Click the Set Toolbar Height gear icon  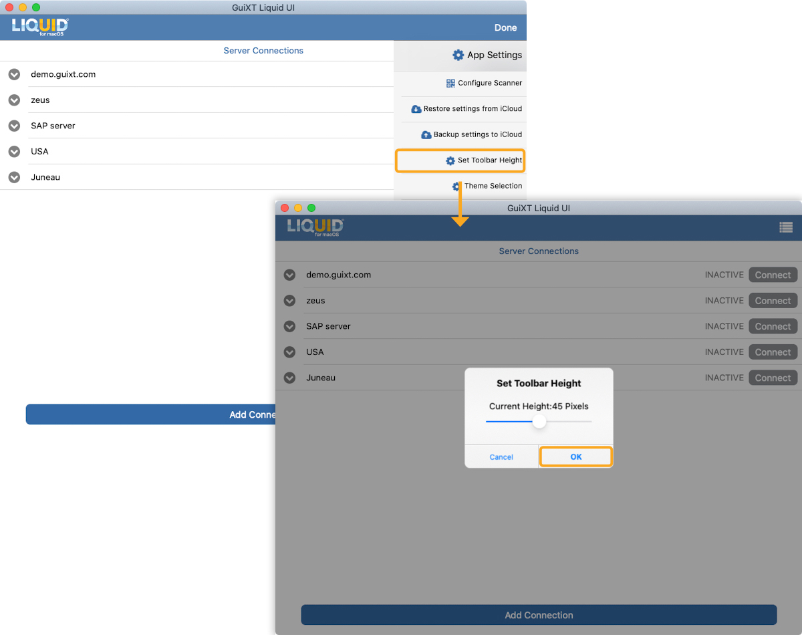pos(450,161)
